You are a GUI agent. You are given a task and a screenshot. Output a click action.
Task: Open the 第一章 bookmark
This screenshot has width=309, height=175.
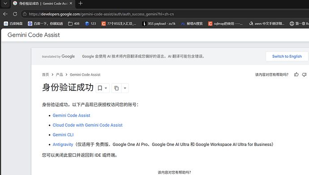[299, 24]
